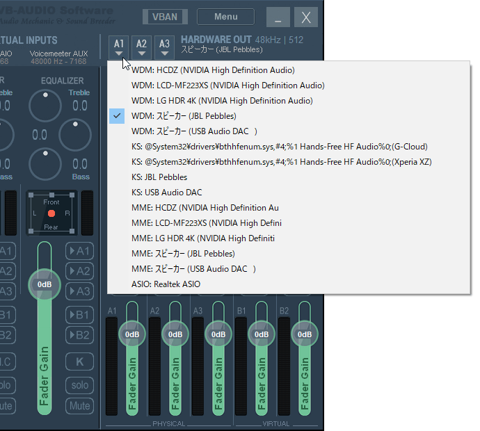The height and width of the screenshot is (431, 480).
Task: Open the A3 hardware out device dropdown
Action: click(164, 47)
